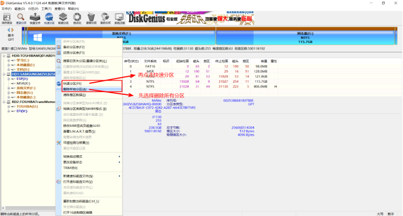
Task: Click the Windows logo in system partition bar
Action: click(37, 38)
